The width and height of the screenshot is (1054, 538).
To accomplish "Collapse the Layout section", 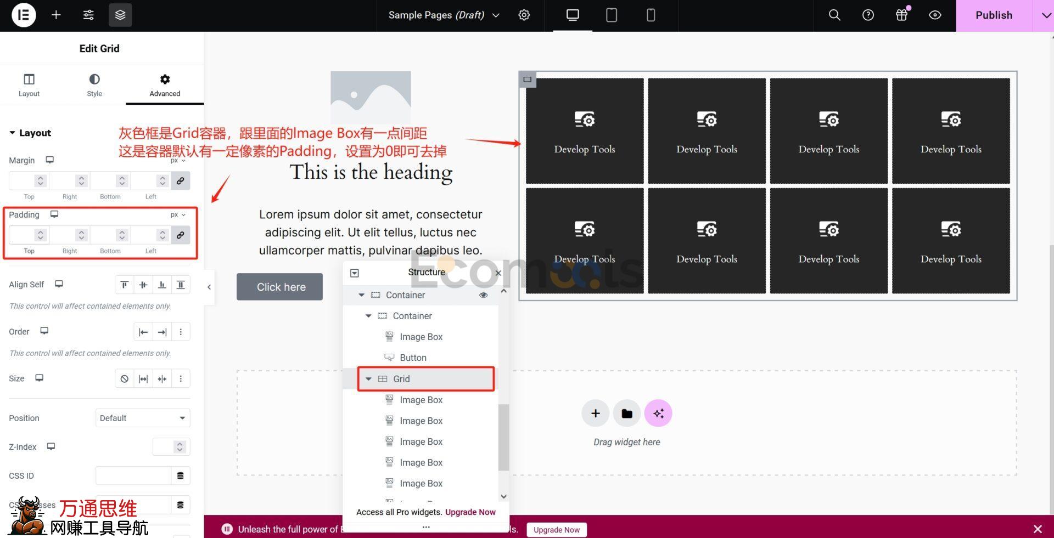I will (13, 133).
